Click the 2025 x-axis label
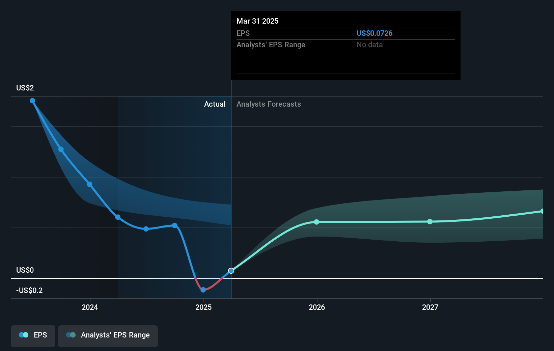 pyautogui.click(x=203, y=307)
